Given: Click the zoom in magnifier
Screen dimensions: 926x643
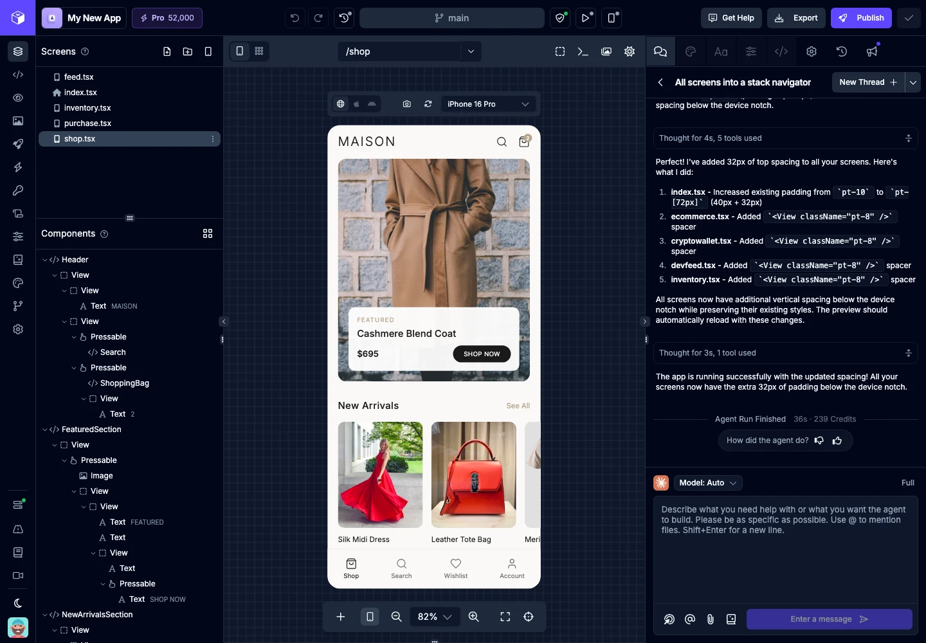Looking at the screenshot, I should tap(474, 617).
